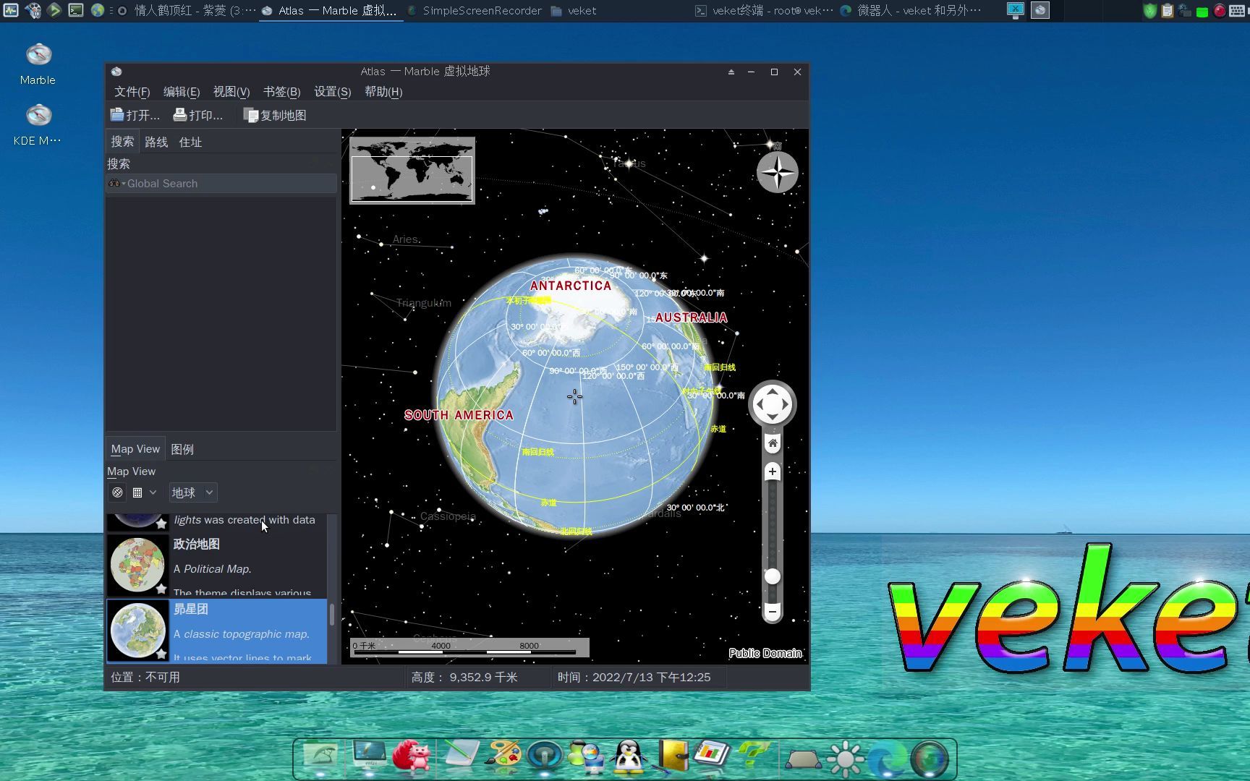Click the Marble window title icon
The image size is (1250, 781).
116,72
